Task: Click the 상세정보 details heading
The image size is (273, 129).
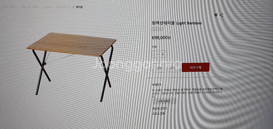Action: point(157,85)
